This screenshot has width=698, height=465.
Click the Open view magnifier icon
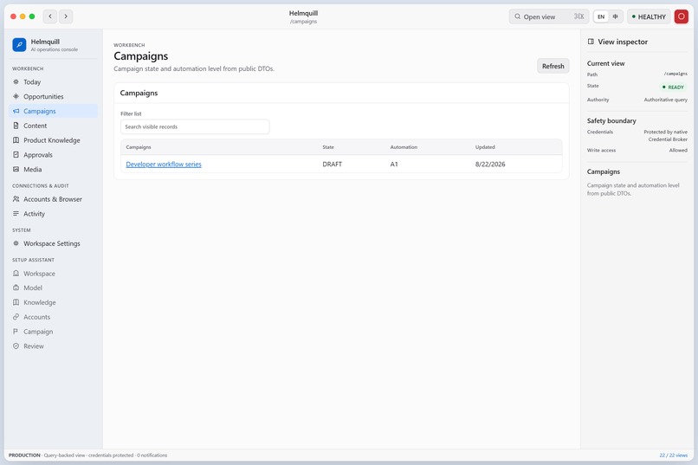point(517,16)
